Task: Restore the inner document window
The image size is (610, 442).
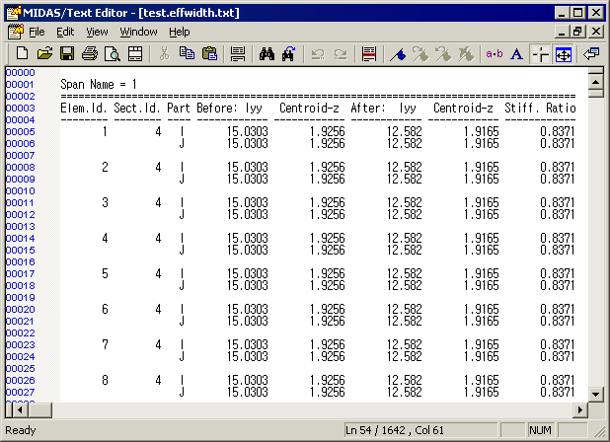Action: click(577, 32)
